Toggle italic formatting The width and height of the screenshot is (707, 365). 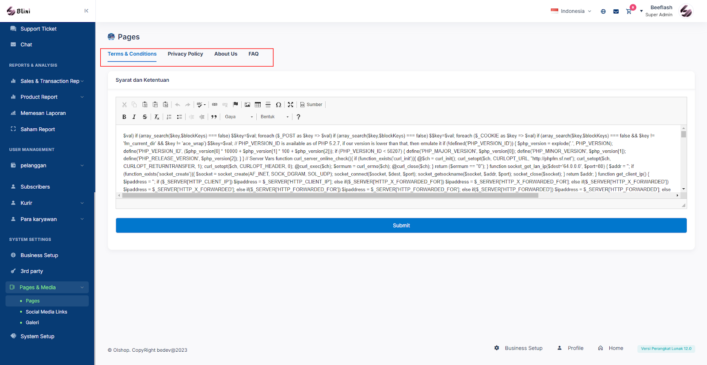[134, 117]
